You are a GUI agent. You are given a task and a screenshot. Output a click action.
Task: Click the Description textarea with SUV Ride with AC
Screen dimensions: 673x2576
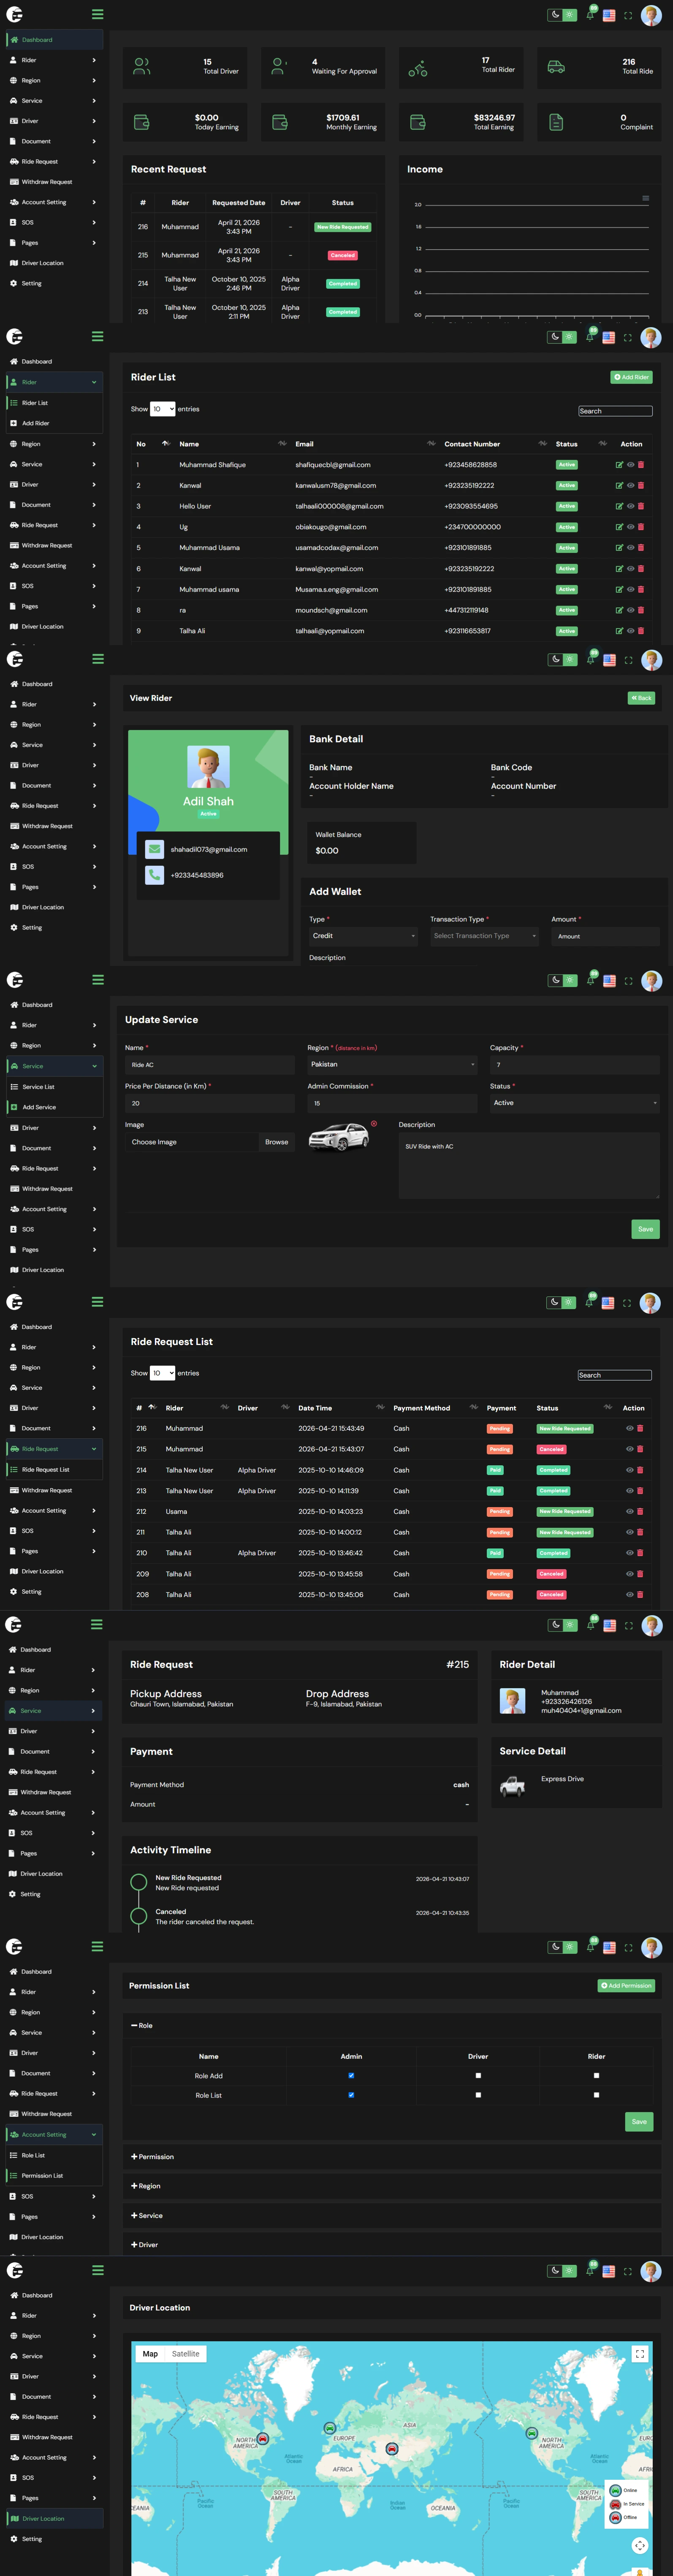529,1165
